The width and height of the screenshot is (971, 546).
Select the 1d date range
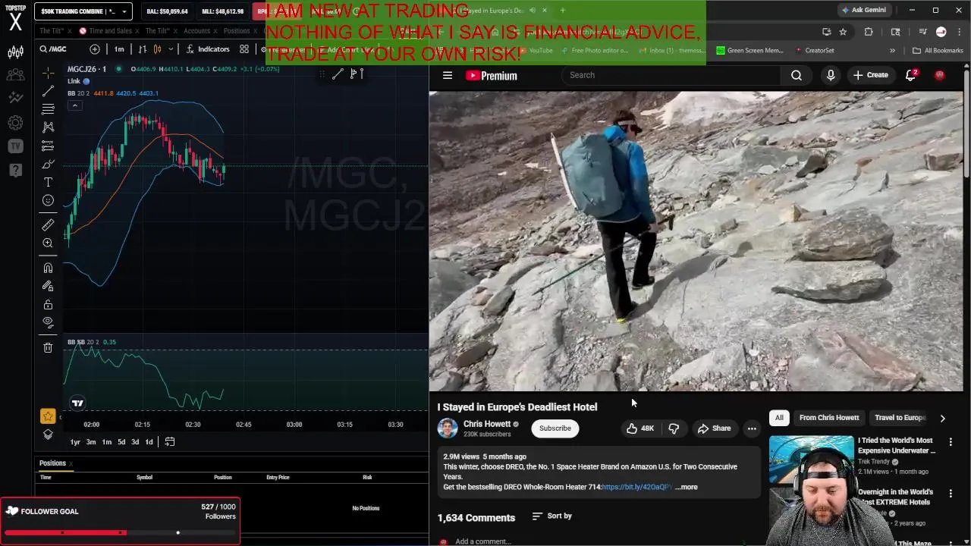(x=149, y=442)
